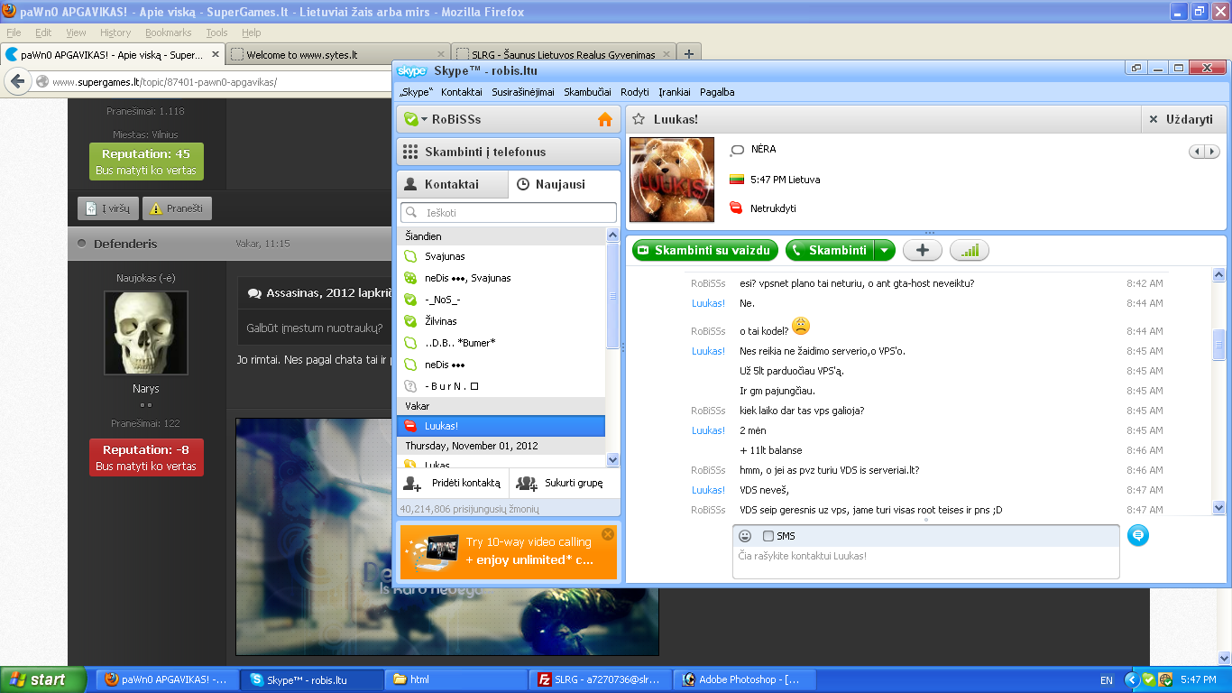Image resolution: width=1232 pixels, height=693 pixels.
Task: Open the html folder from the taskbar
Action: click(457, 679)
